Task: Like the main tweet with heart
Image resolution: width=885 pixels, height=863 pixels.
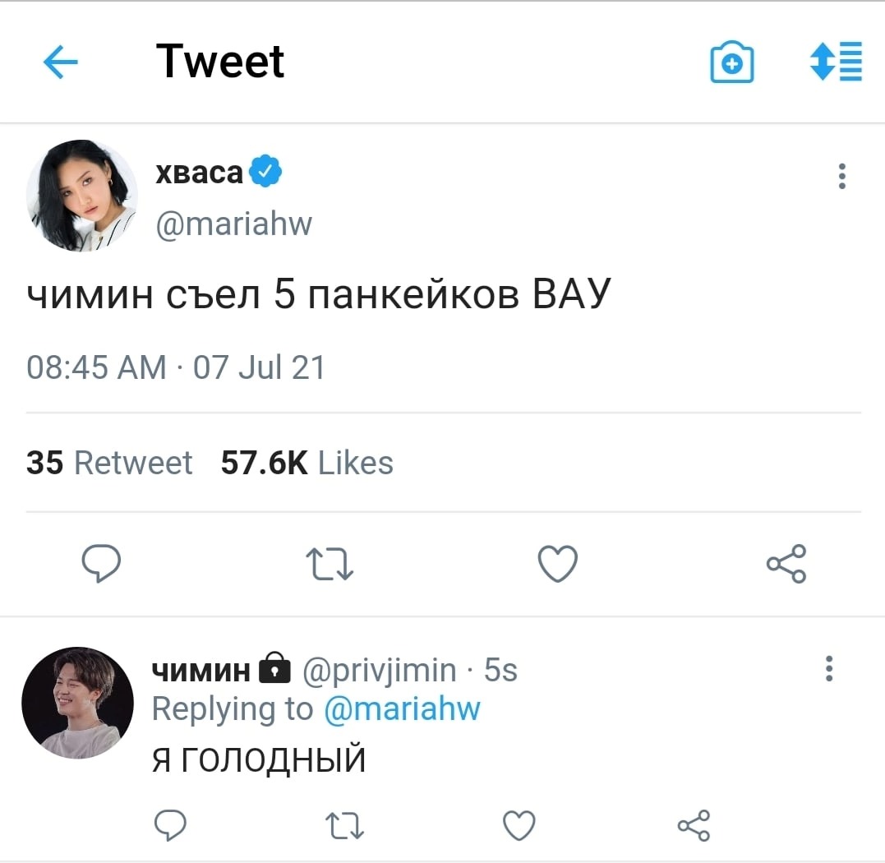Action: pos(558,564)
